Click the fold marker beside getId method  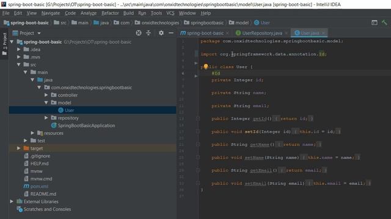pos(198,119)
